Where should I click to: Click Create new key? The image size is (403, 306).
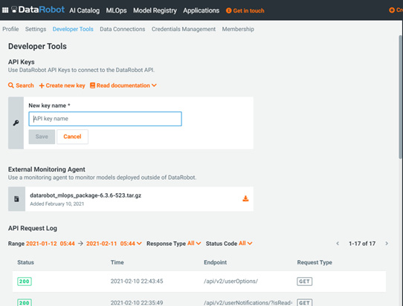[62, 85]
